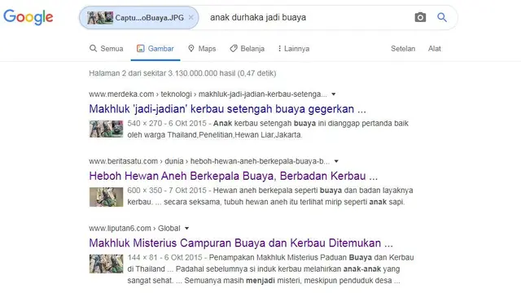Select the Gambar tab
521x293 pixels.
point(155,49)
